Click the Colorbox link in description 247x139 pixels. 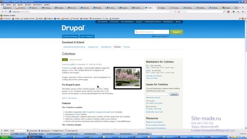66,68
